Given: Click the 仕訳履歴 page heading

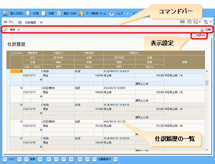Looking at the screenshot, I should [16, 44].
